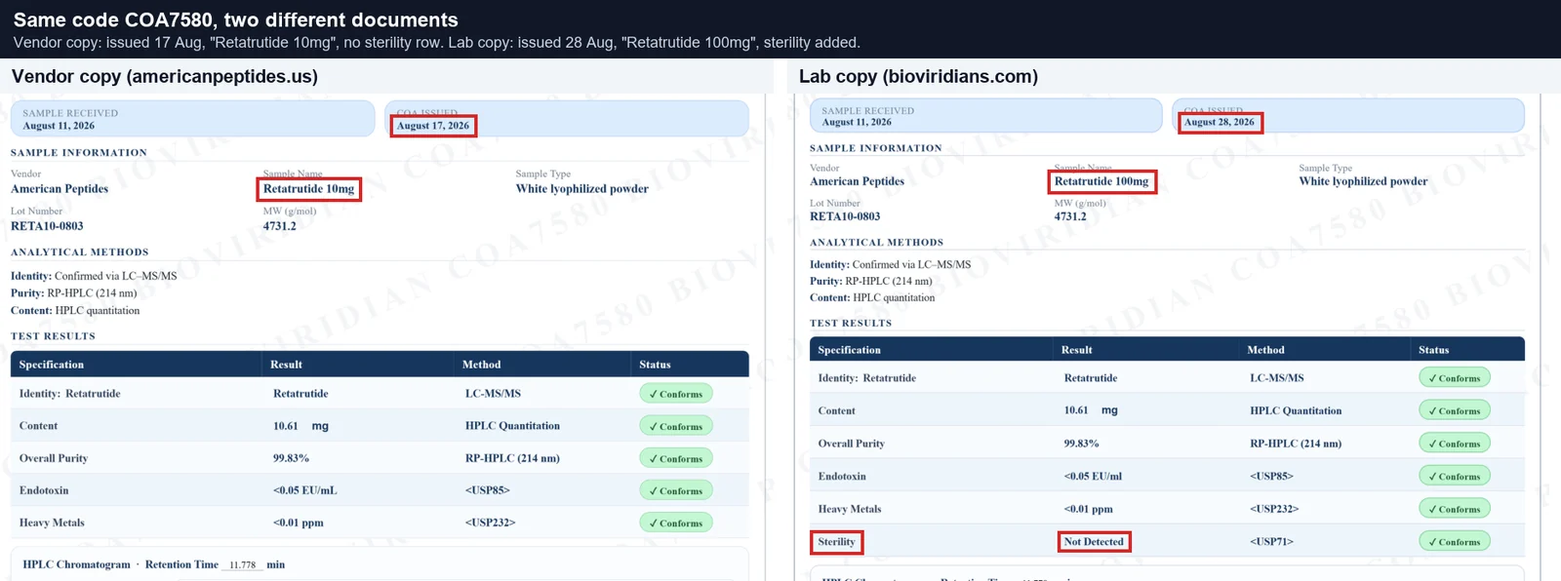This screenshot has height=581, width=1561.
Task: Click retention time '11.778' in Vendor copy
Action: point(242,565)
